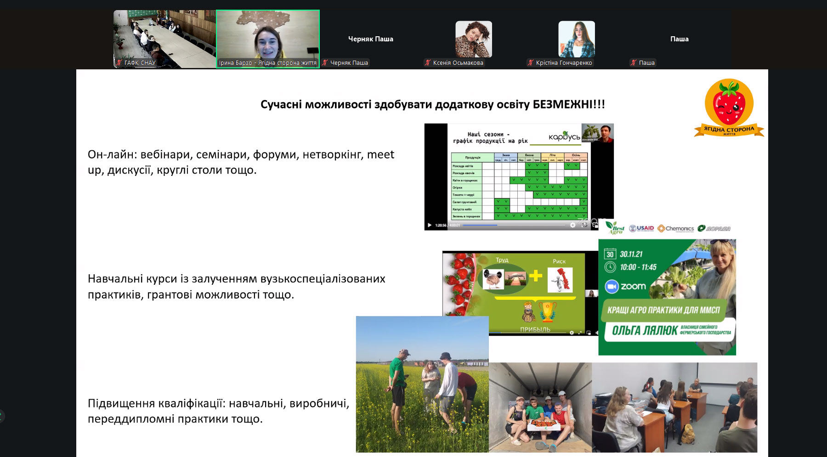Open settings gear in the strawberry profit video
Image resolution: width=827 pixels, height=457 pixels.
point(572,333)
